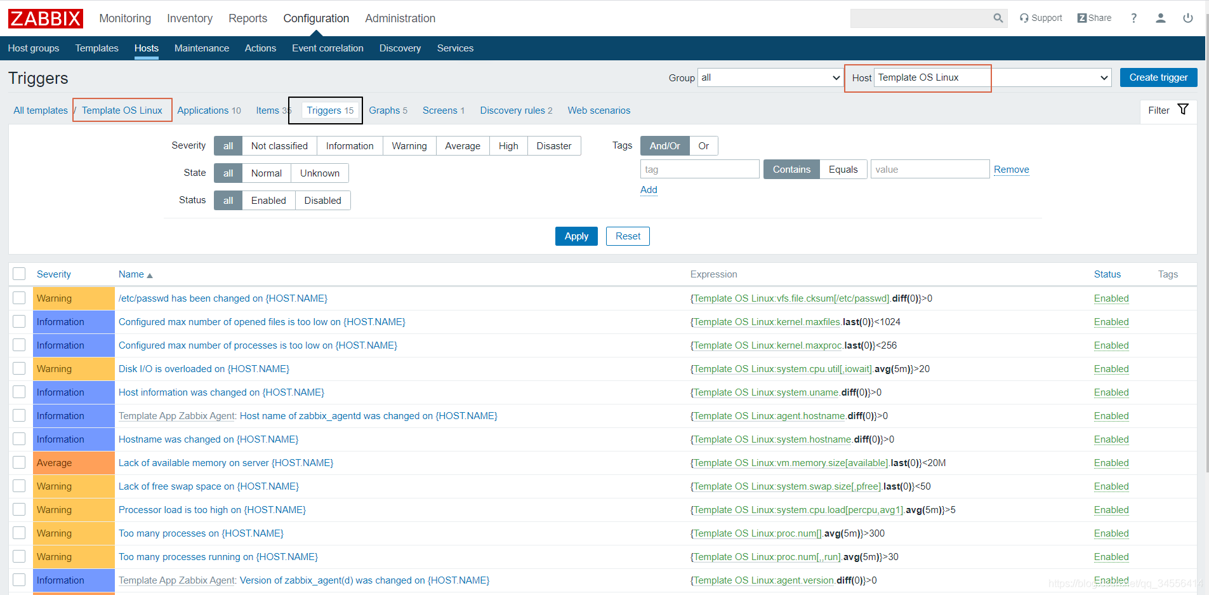The height and width of the screenshot is (595, 1209).
Task: Sort by Status column header
Action: (x=1107, y=274)
